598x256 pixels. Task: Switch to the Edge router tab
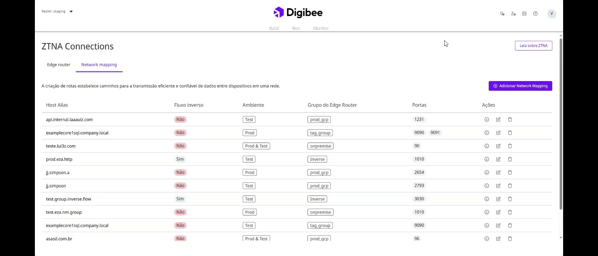pyautogui.click(x=59, y=65)
